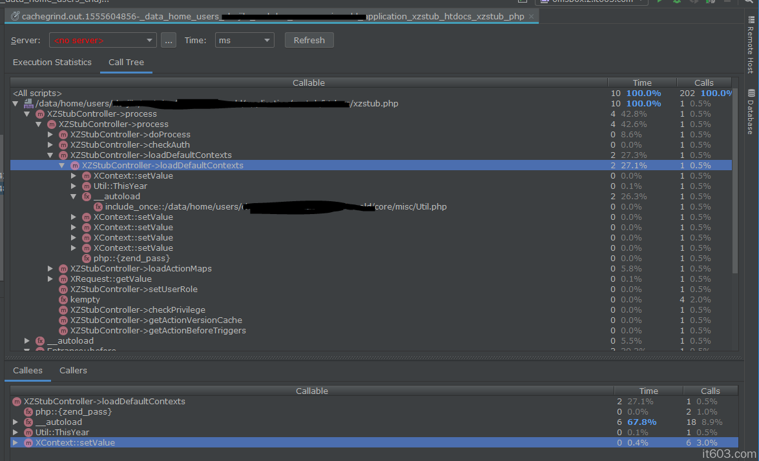Click the ellipsis button next to Server

click(169, 41)
